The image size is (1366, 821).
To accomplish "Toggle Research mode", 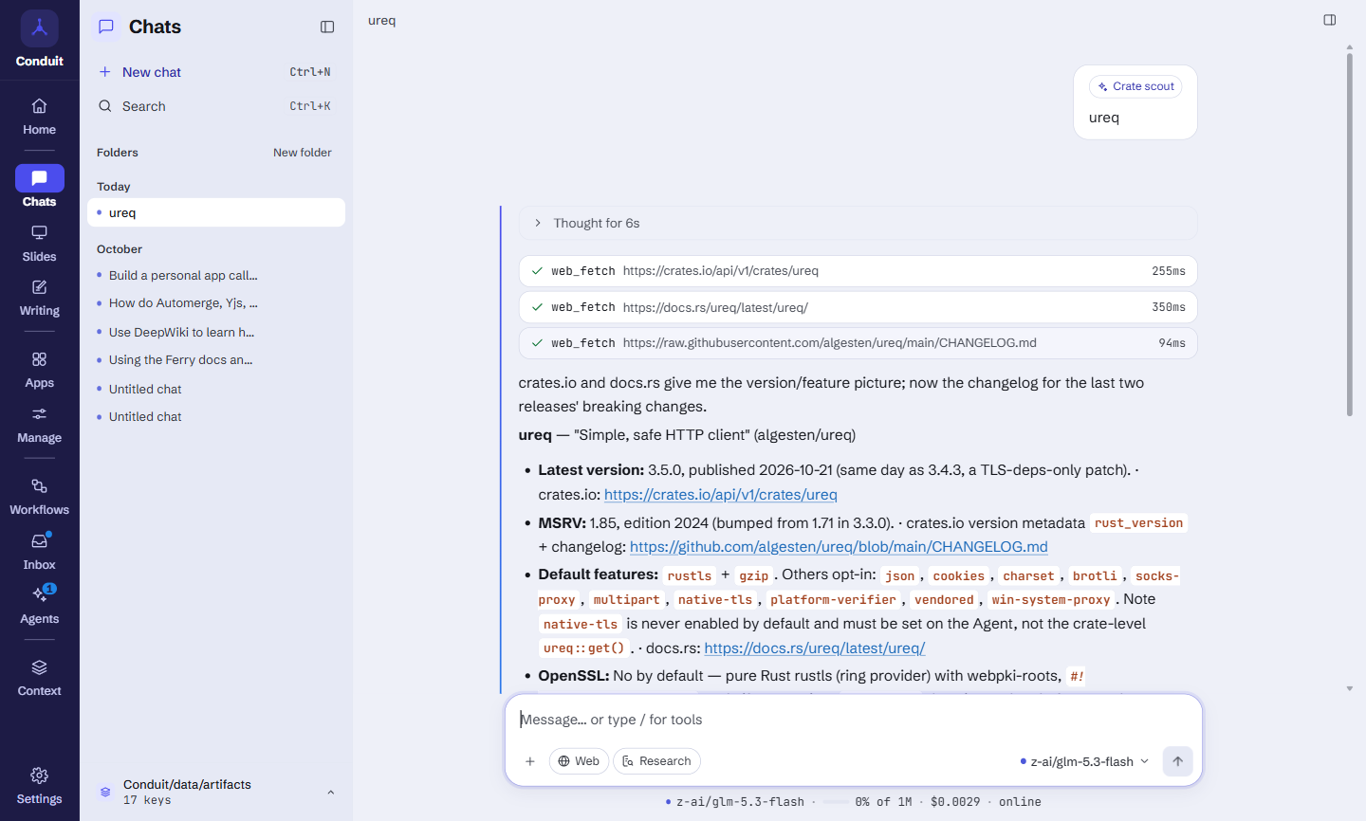I will pyautogui.click(x=656, y=761).
